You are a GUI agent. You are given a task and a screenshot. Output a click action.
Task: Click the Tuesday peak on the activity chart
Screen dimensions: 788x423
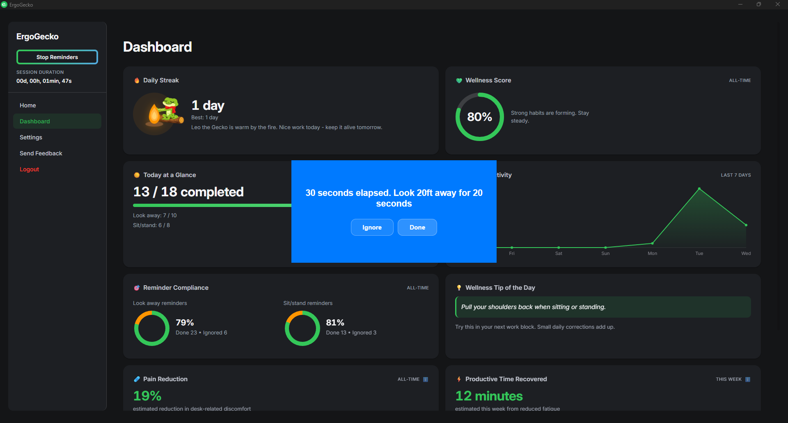(x=699, y=188)
